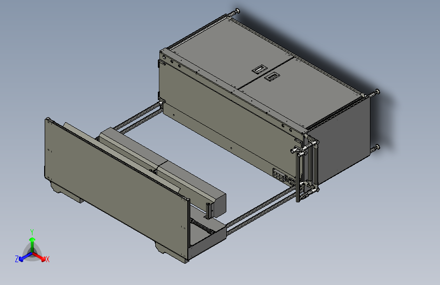Click the green Y axis arrow on triad
This screenshot has height=285, width=440.
(x=32, y=244)
